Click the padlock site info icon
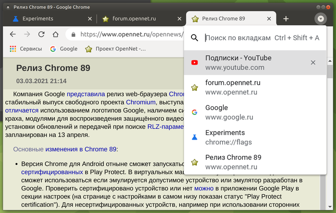This screenshot has height=213, width=336. pyautogui.click(x=73, y=34)
